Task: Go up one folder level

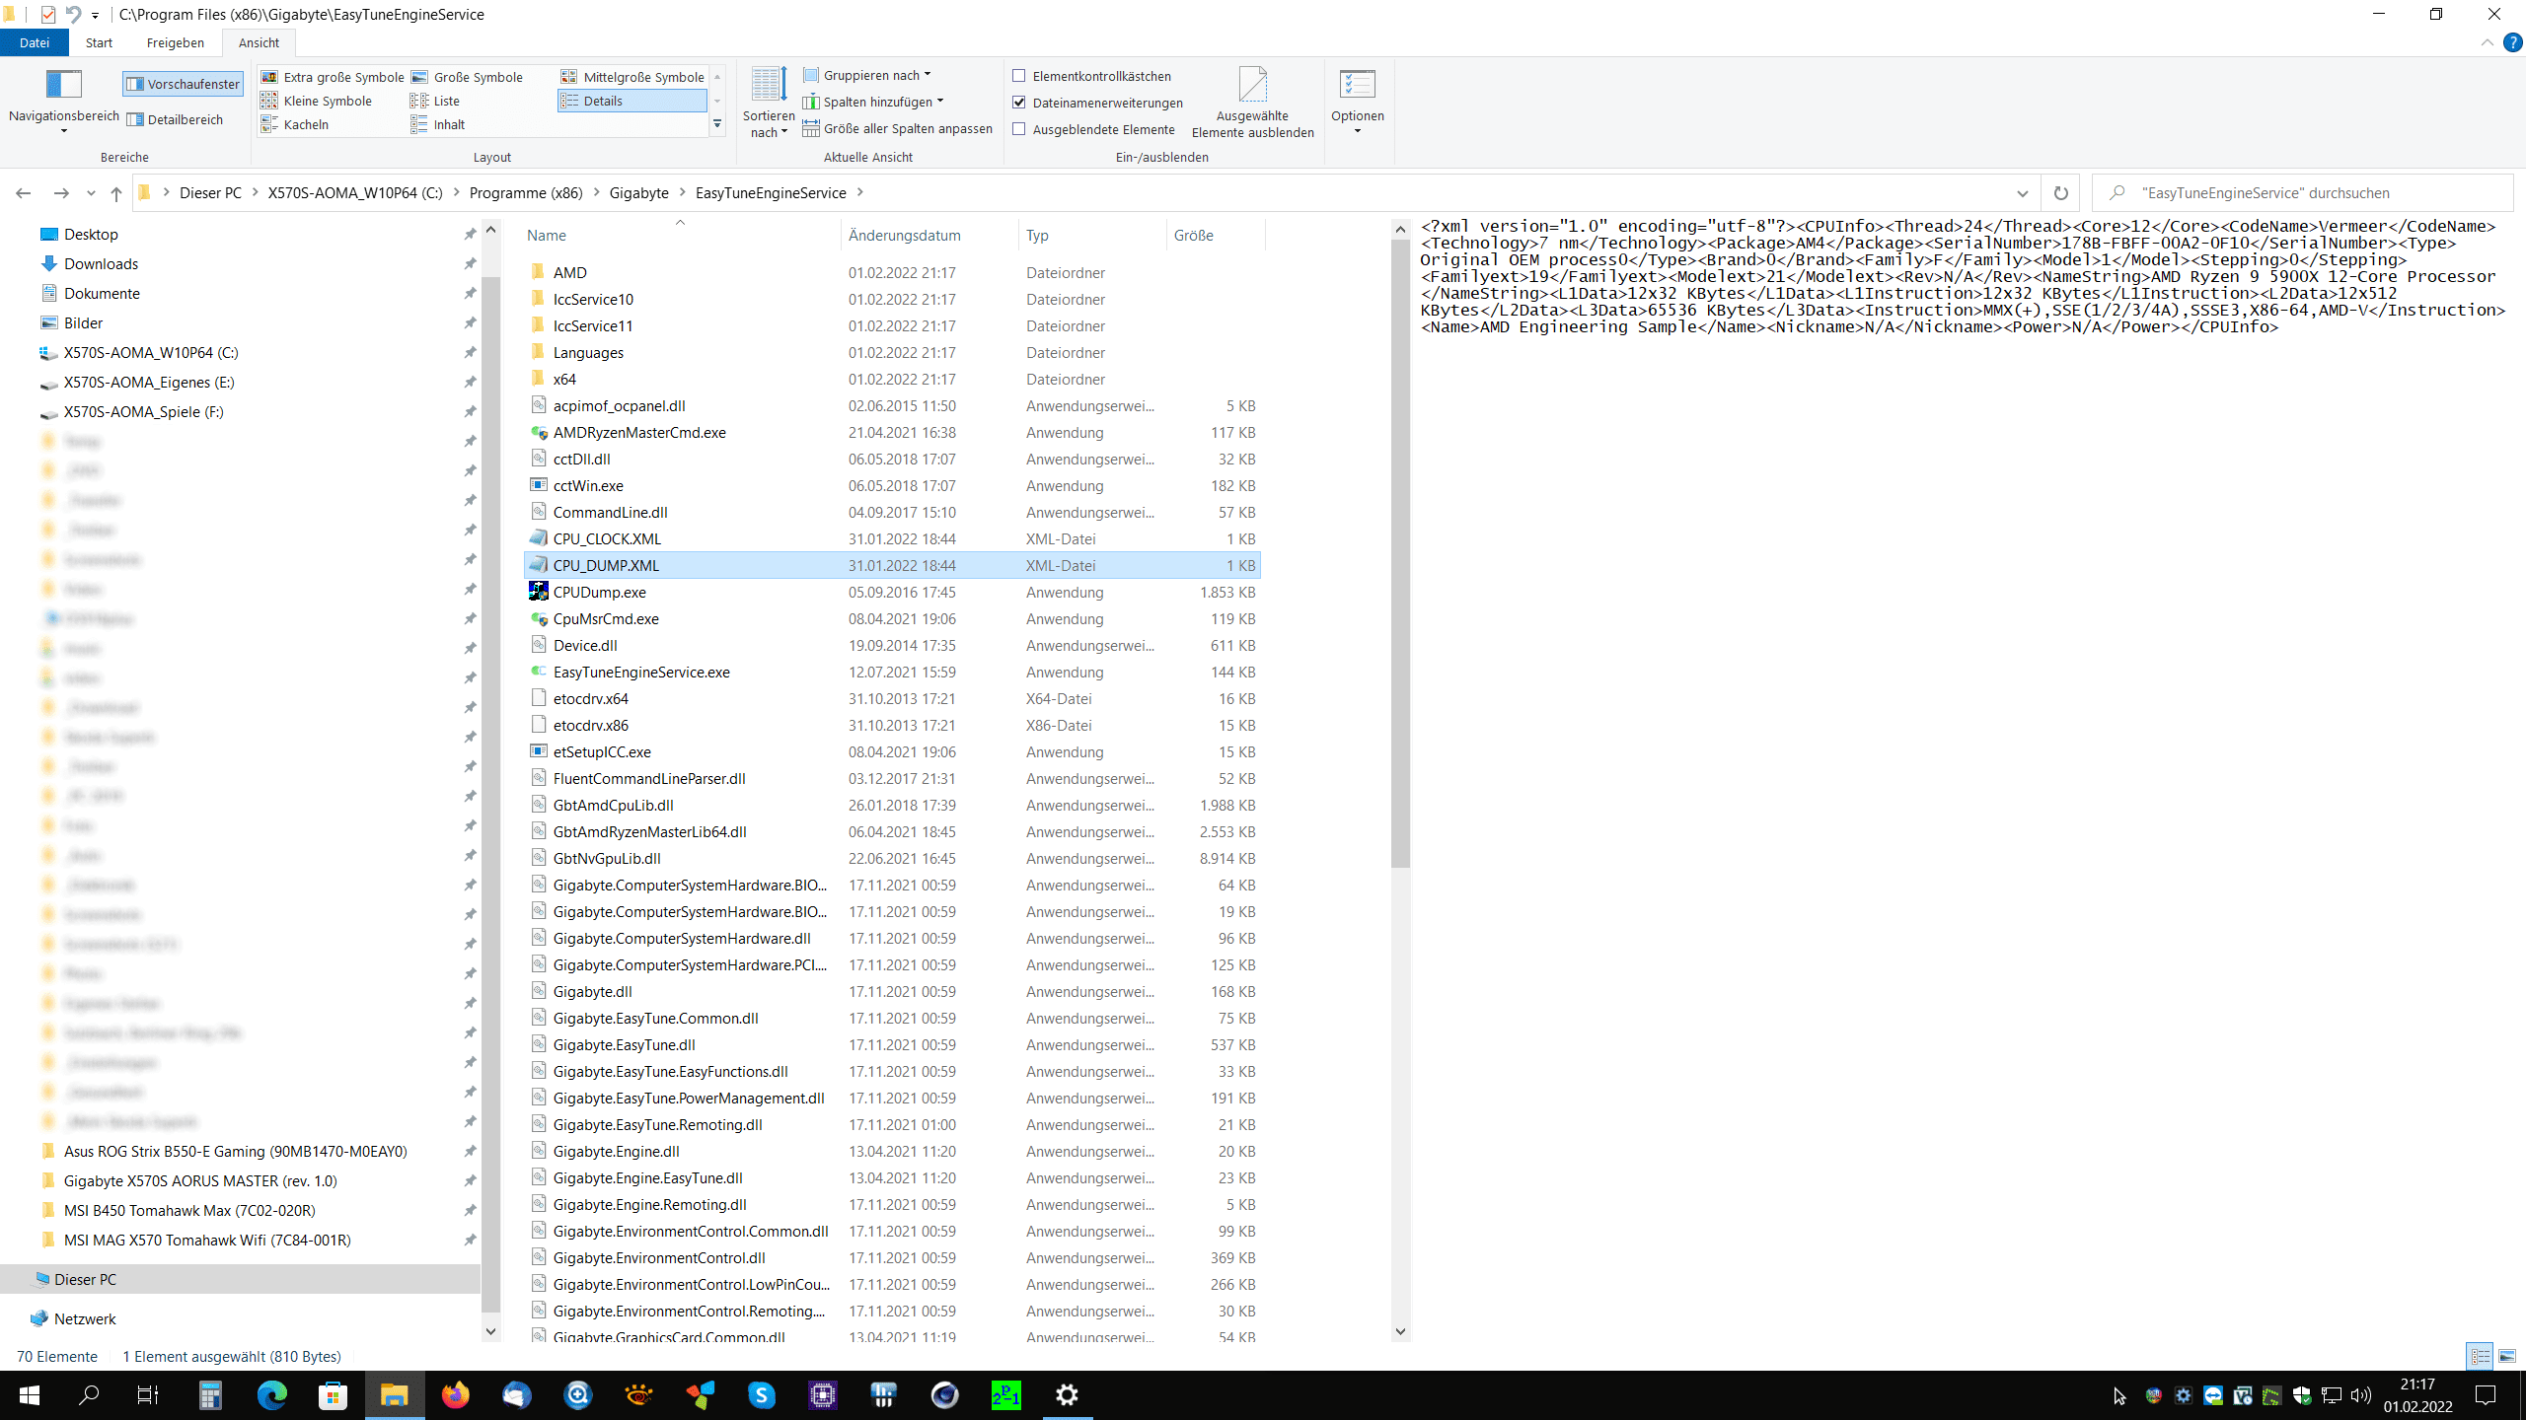Action: coord(116,193)
